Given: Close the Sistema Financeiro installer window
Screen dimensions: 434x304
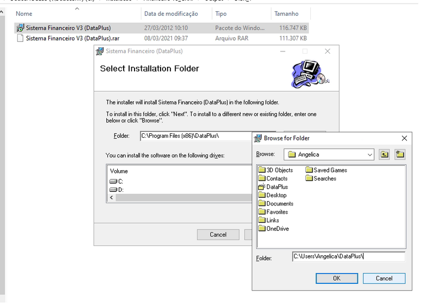Looking at the screenshot, I should (328, 51).
